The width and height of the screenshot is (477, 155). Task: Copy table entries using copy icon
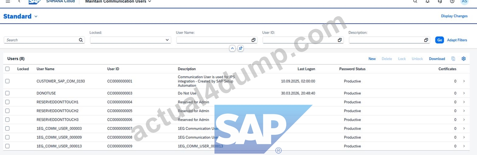(453, 59)
